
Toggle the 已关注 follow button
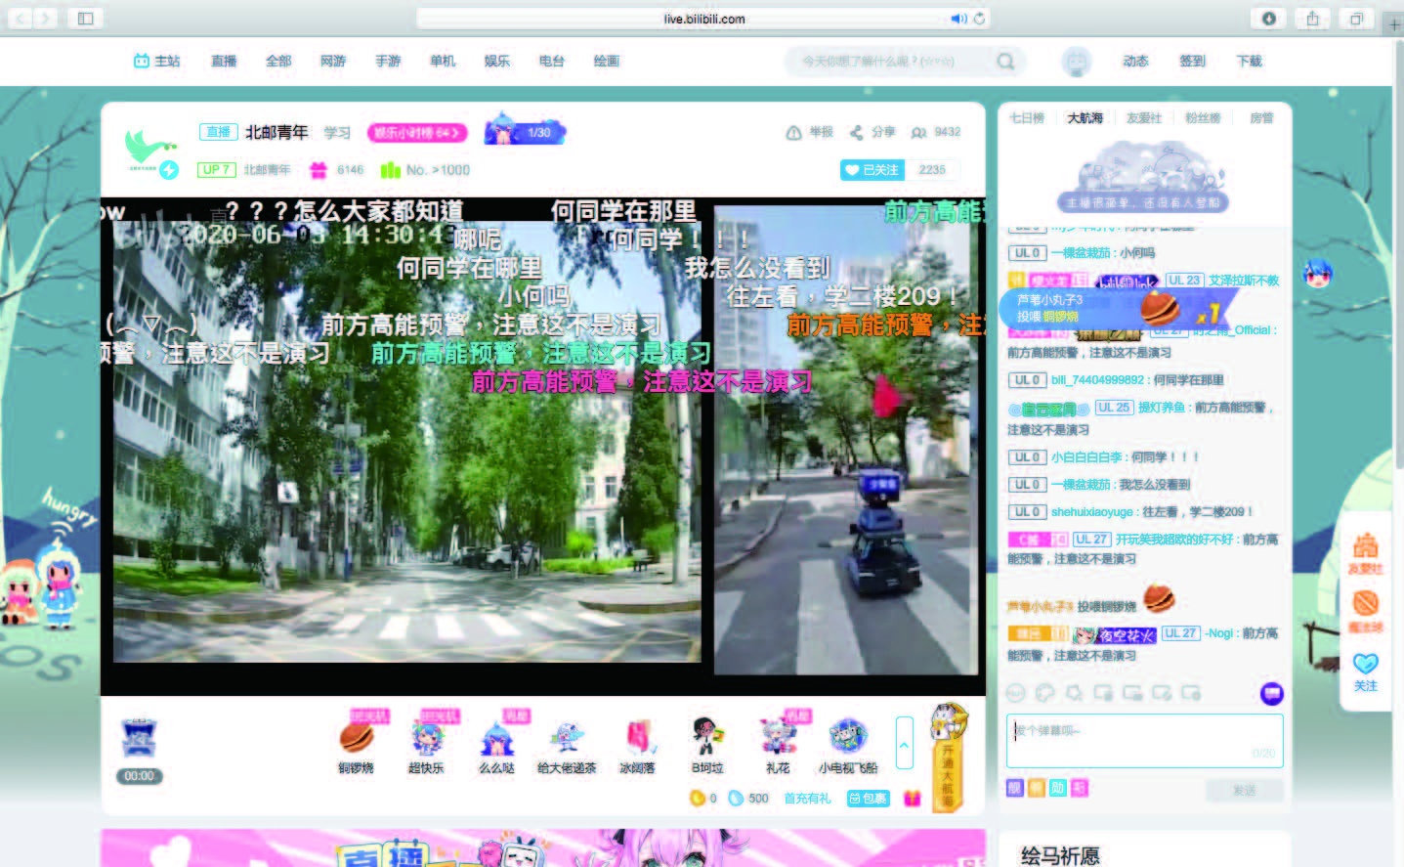[x=872, y=169]
